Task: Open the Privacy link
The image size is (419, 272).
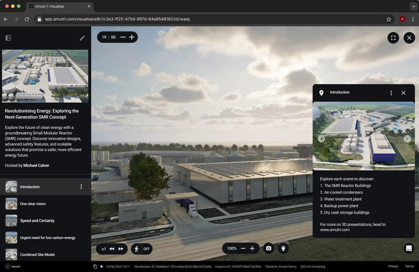Action: [x=393, y=266]
